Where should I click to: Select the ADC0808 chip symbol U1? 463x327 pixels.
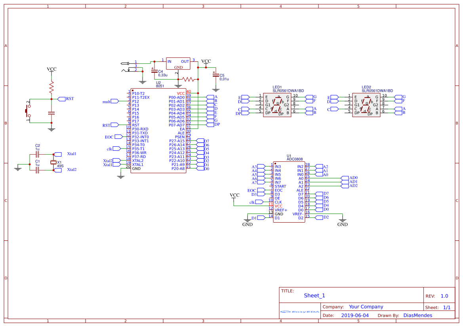click(x=289, y=192)
